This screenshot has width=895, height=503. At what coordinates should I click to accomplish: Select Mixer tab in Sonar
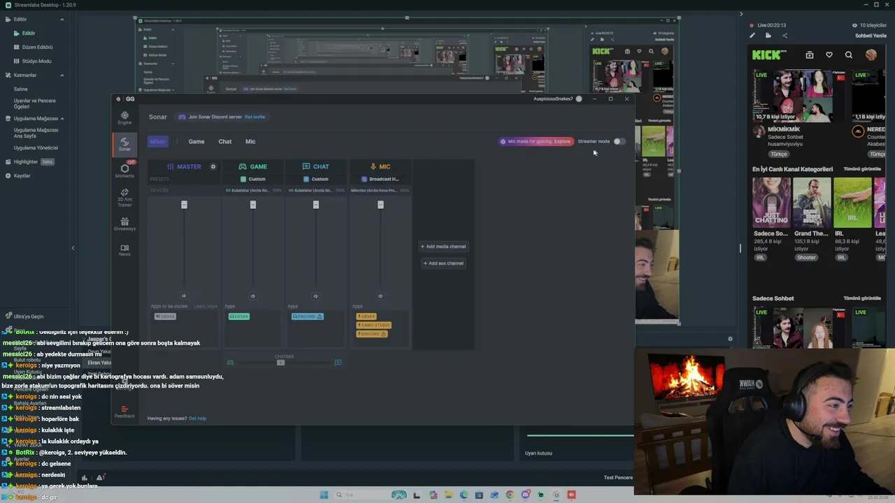(157, 141)
